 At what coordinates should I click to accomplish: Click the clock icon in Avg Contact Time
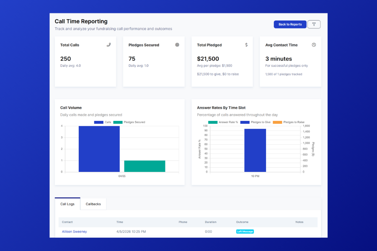(314, 45)
